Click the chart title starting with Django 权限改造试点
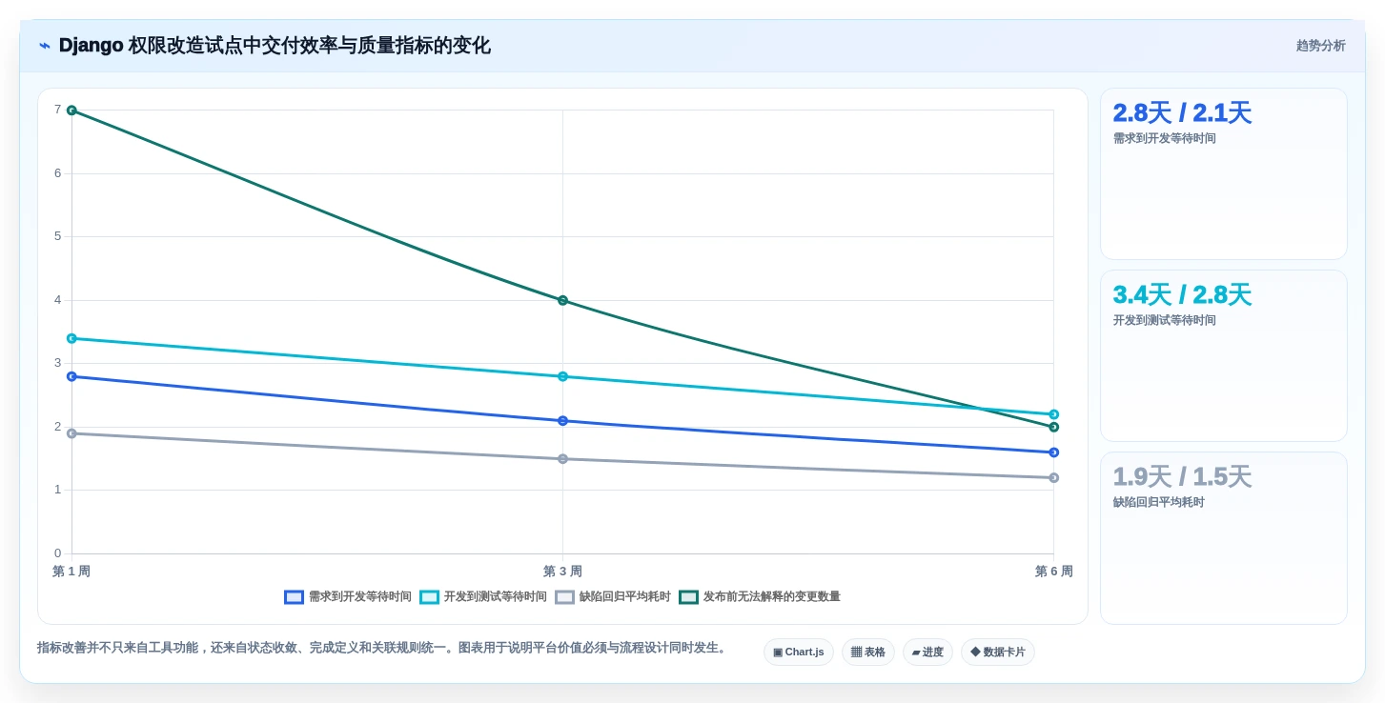 275,46
